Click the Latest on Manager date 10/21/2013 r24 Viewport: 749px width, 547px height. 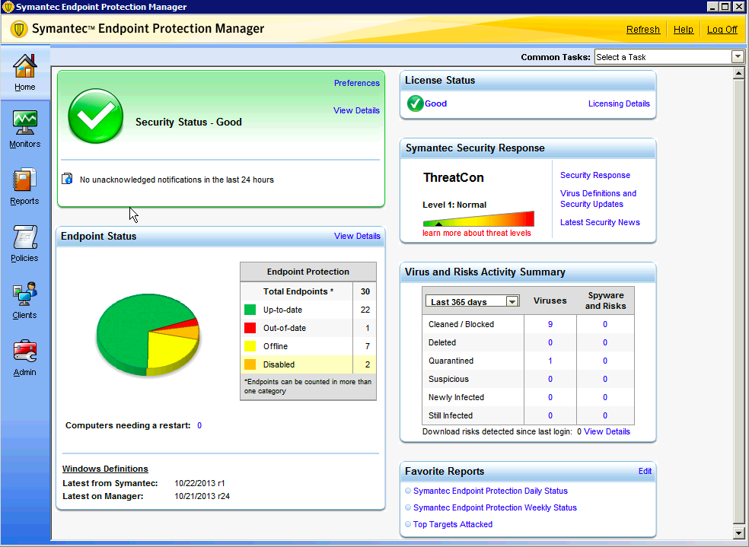click(202, 496)
